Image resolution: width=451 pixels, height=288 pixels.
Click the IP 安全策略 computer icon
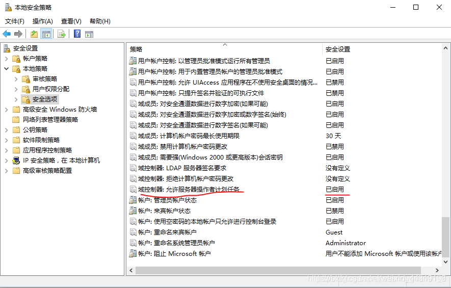(x=16, y=161)
